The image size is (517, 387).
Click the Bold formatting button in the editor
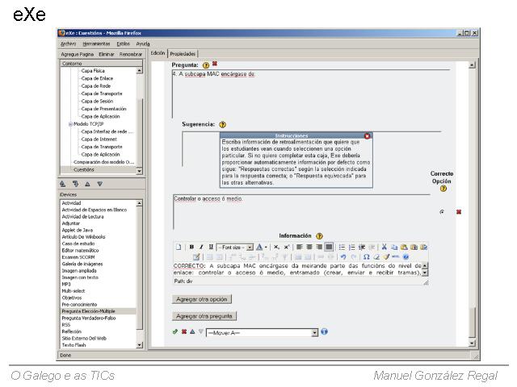tap(191, 247)
